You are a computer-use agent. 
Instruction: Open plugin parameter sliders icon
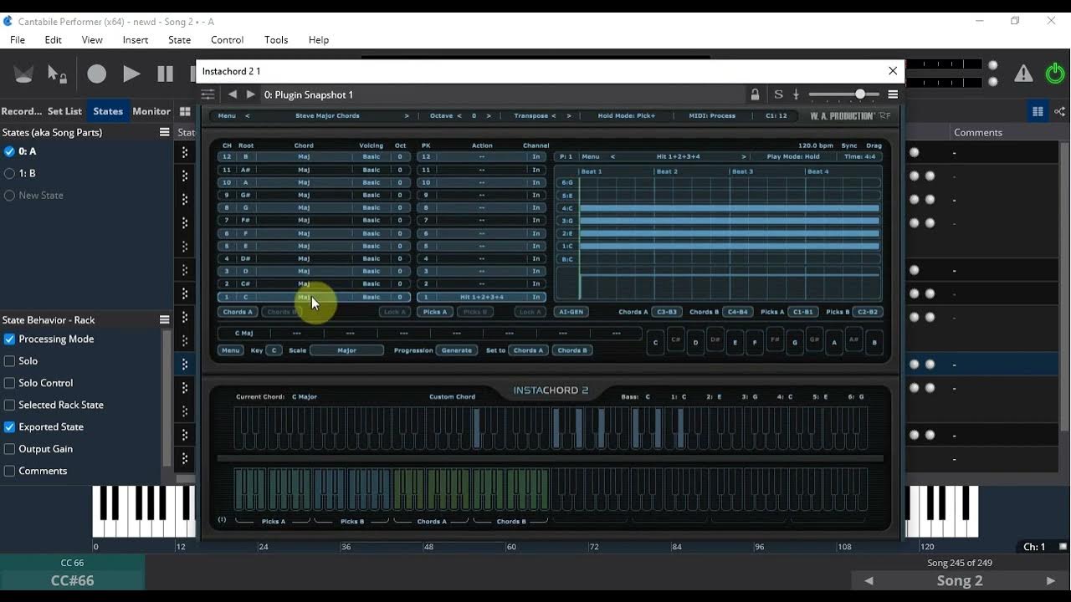[x=208, y=94]
